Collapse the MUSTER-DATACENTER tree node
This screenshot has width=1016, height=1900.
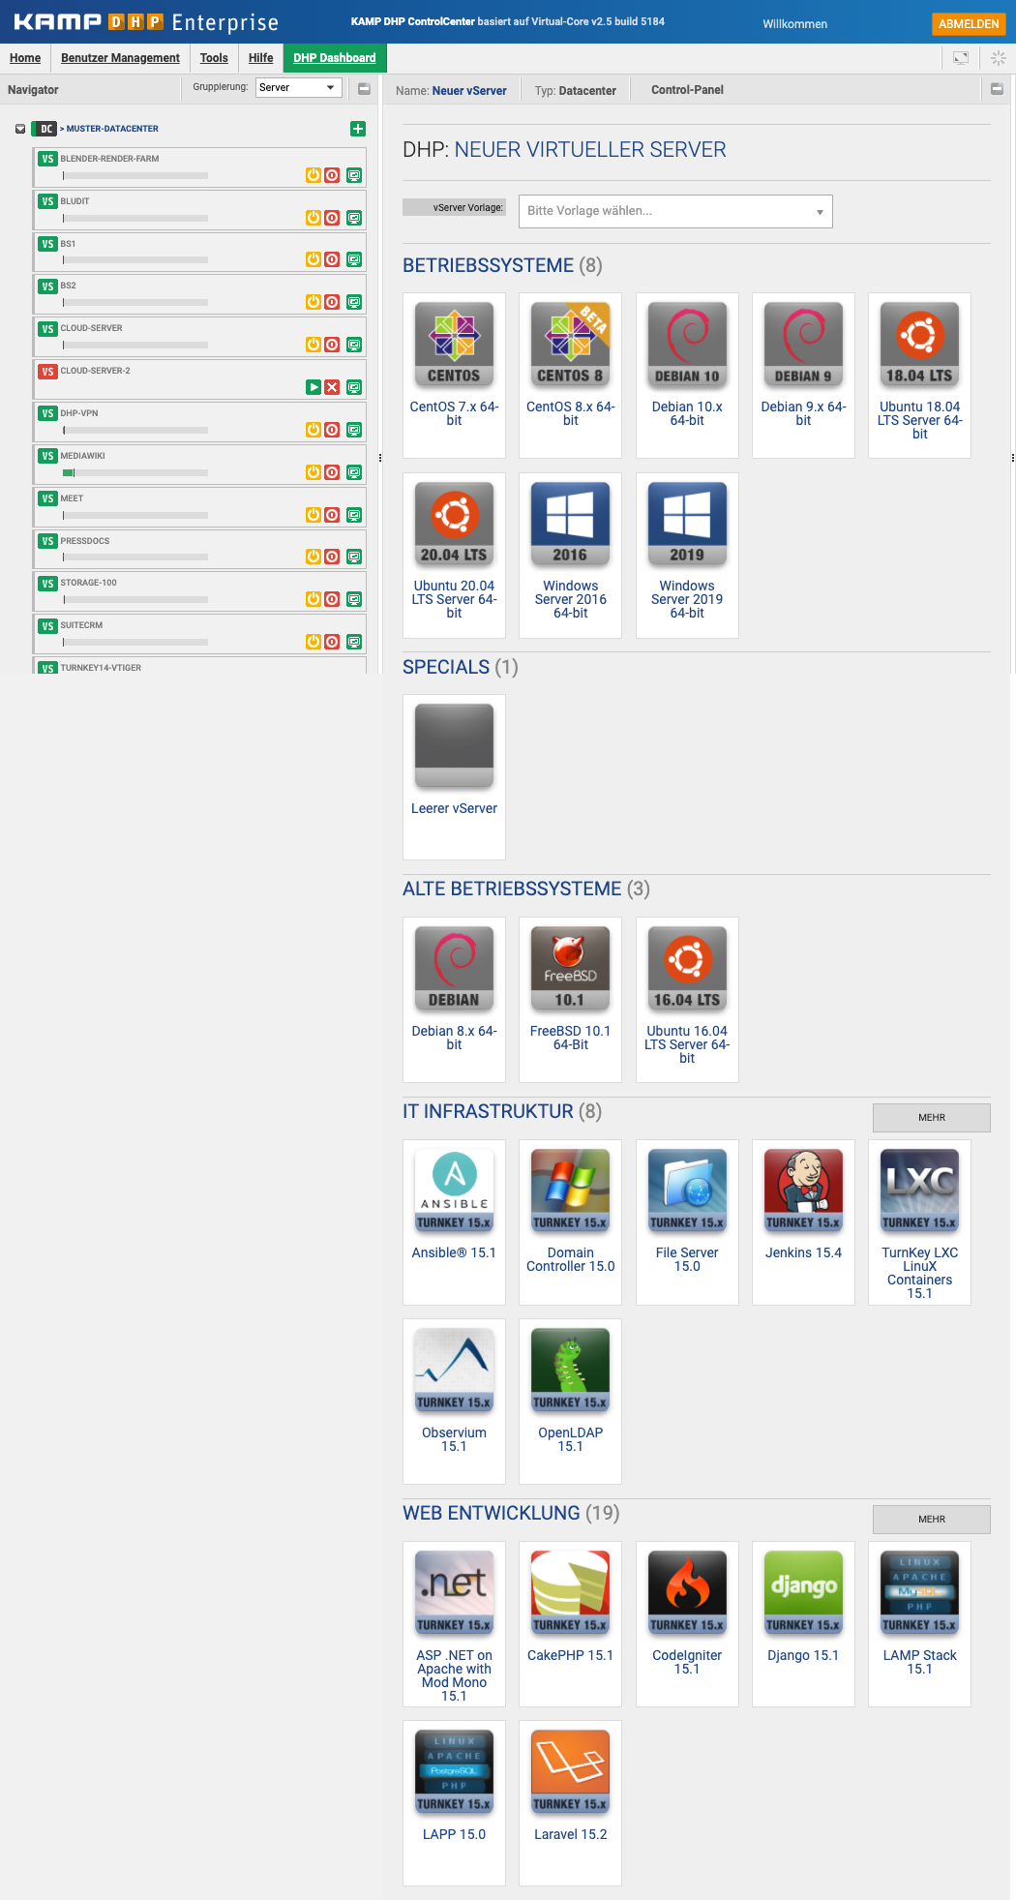point(20,129)
